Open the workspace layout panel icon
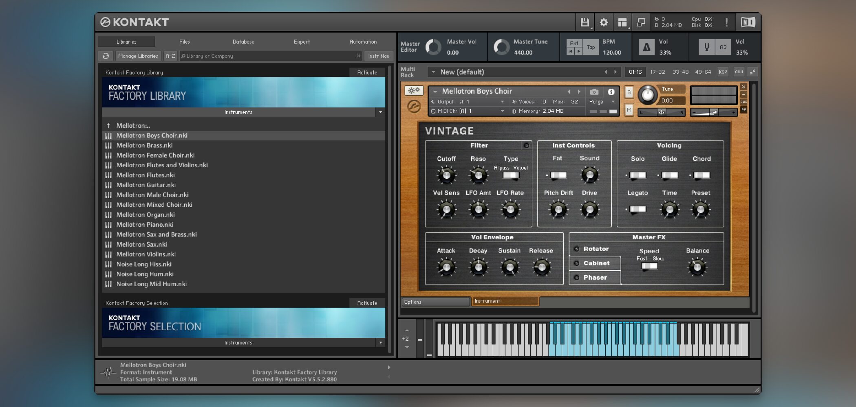Viewport: 856px width, 407px height. click(622, 22)
